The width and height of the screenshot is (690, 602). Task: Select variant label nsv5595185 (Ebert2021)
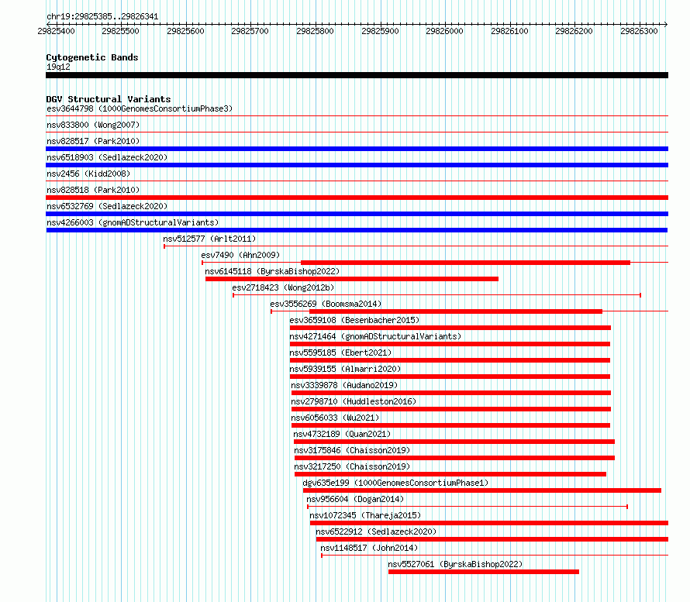(x=340, y=353)
